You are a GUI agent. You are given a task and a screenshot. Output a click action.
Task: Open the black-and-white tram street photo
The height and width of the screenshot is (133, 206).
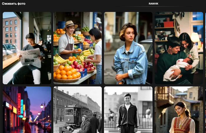pos(77,110)
